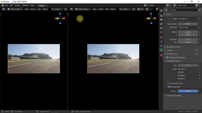The image size is (202, 113).
Task: Open right viewport Global orientation dropdown
Action: coord(125,9)
